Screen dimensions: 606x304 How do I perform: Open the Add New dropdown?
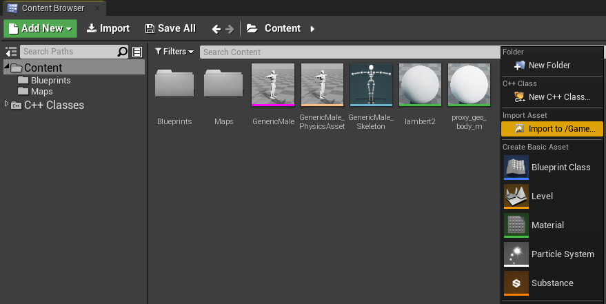tap(41, 28)
